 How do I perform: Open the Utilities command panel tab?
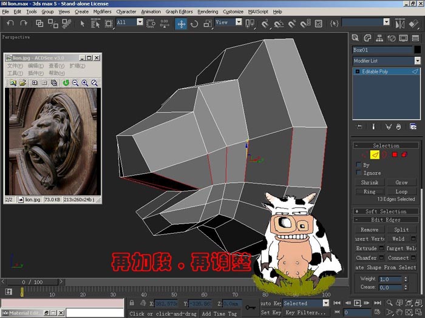pyautogui.click(x=415, y=38)
